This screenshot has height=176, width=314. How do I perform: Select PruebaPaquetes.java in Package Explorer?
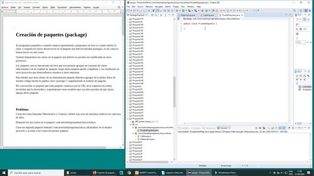pos(149,131)
